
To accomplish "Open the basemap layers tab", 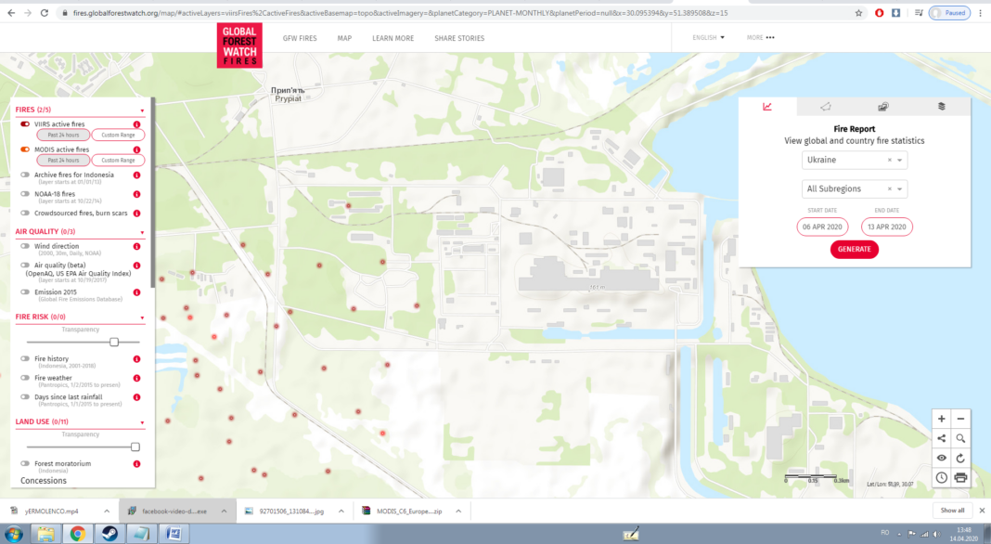I will [x=941, y=106].
